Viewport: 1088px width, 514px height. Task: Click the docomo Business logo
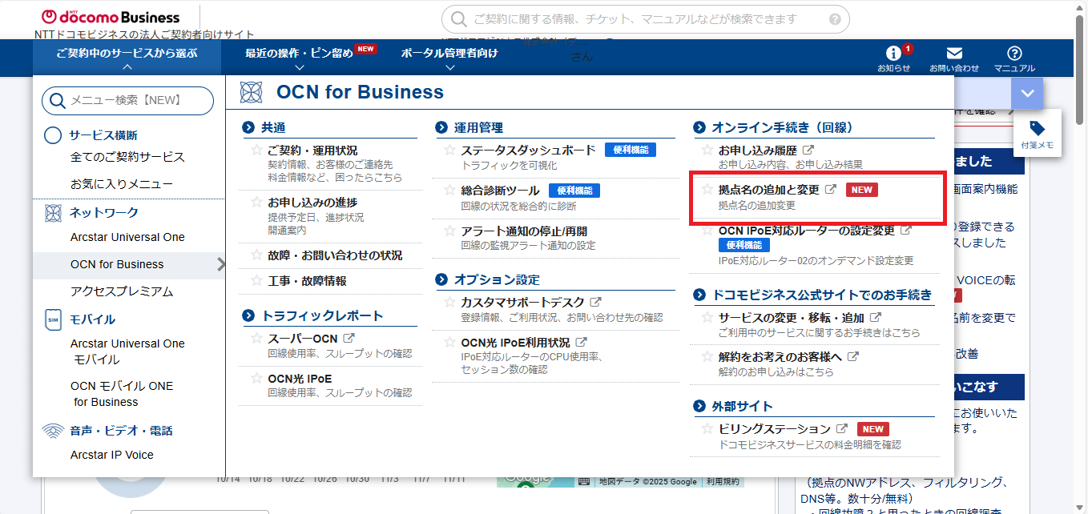[111, 17]
